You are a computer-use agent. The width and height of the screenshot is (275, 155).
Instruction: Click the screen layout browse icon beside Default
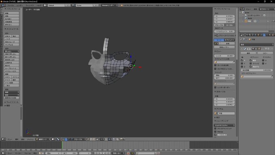click(x=45, y=5)
